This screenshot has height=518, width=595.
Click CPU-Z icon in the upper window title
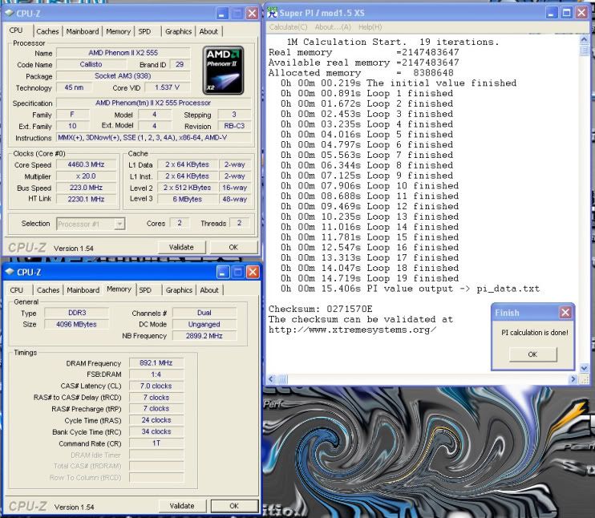(x=8, y=13)
